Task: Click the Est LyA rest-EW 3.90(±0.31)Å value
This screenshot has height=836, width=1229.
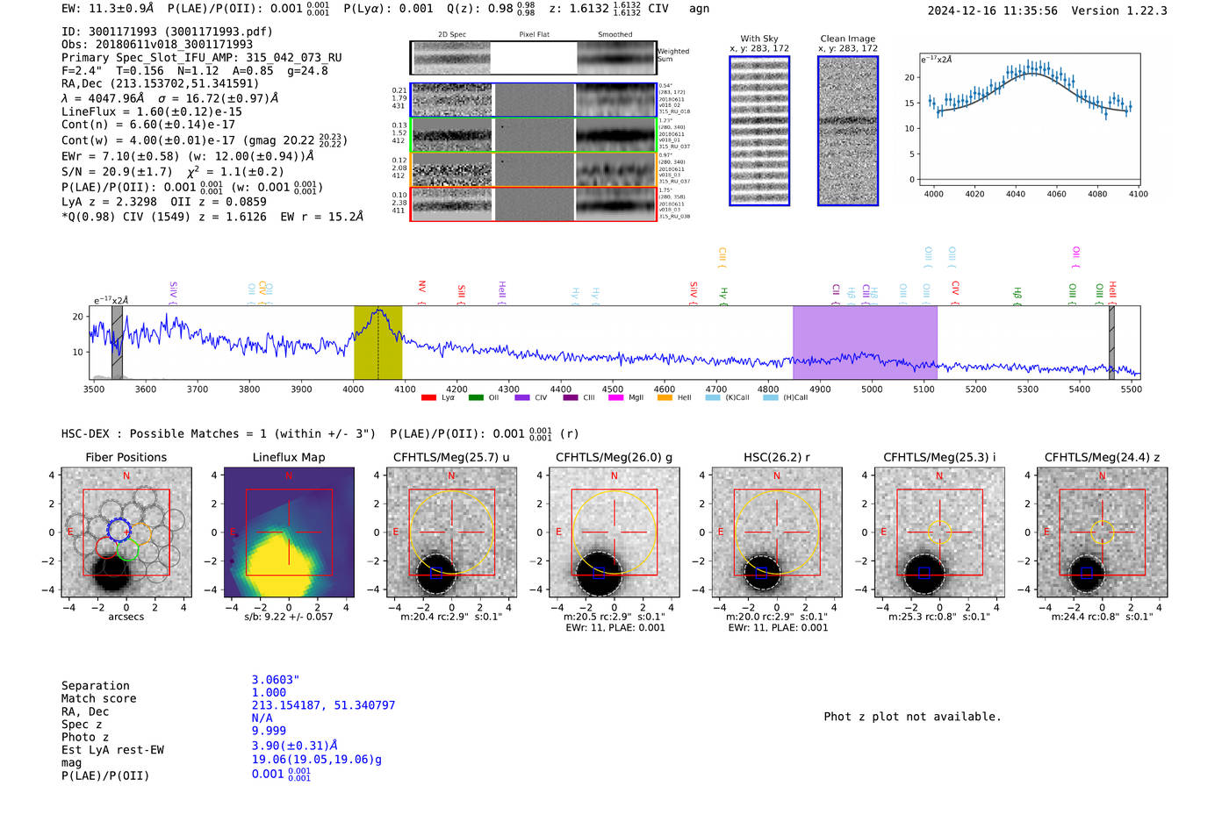Action: click(x=295, y=746)
